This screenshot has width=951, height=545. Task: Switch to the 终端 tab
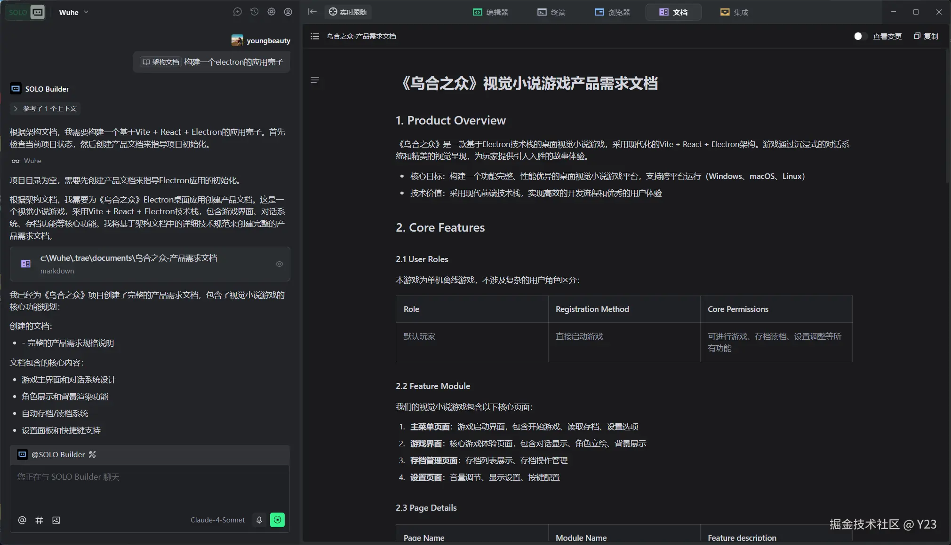pos(551,12)
